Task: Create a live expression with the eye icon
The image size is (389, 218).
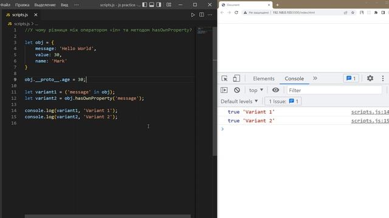Action: tap(275, 90)
